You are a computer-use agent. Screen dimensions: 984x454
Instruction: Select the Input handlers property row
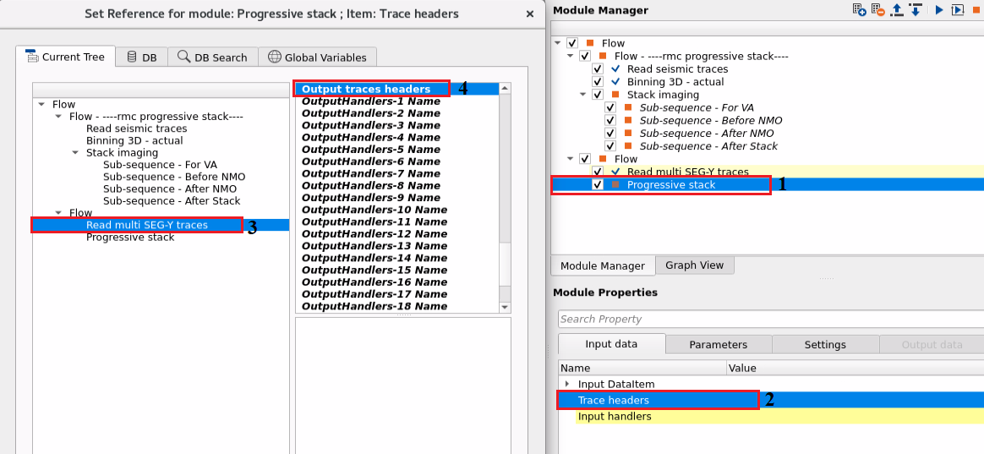(x=771, y=416)
